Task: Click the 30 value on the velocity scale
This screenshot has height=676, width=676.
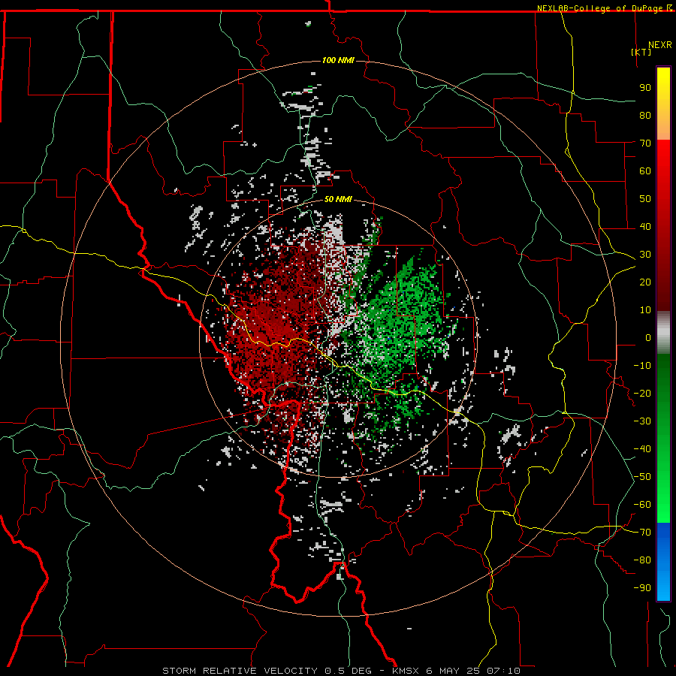Action: click(645, 255)
